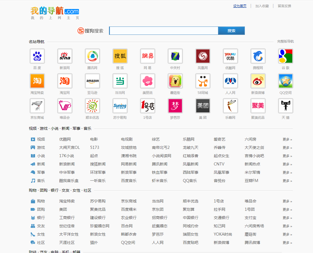Open the 淘宝特卖 orange icon

(37, 81)
